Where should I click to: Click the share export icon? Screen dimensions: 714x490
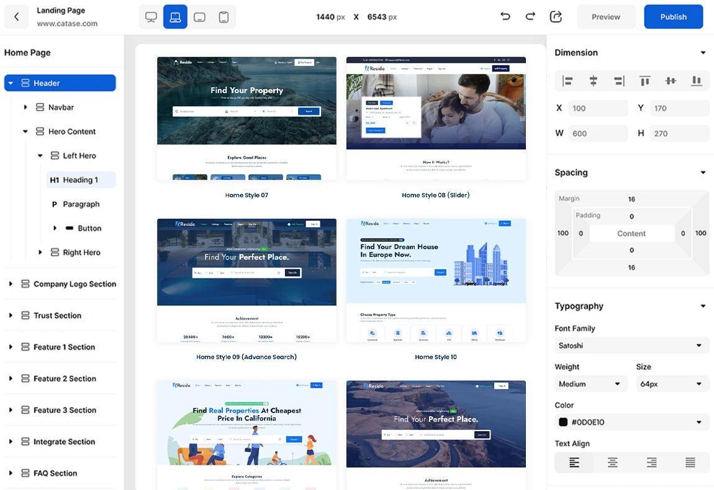pyautogui.click(x=556, y=17)
